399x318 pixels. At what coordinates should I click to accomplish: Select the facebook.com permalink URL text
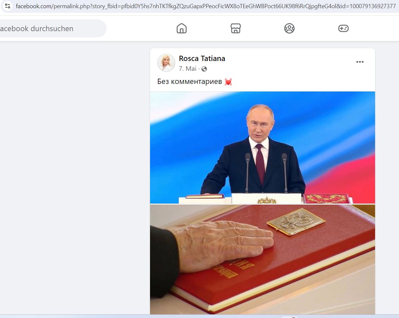point(206,6)
